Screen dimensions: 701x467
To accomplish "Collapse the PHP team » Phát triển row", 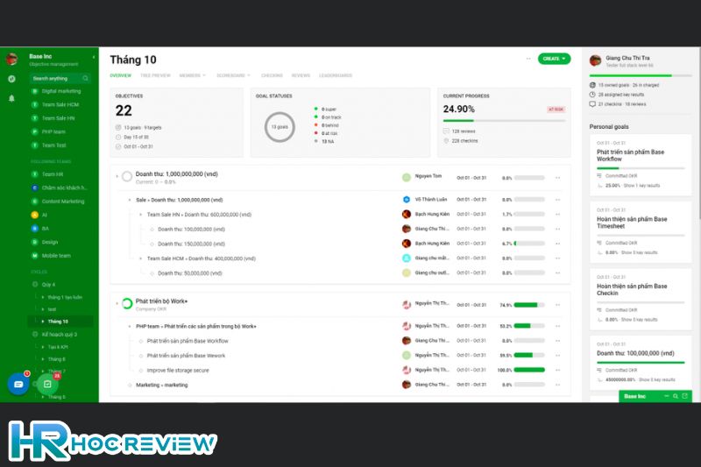I will pyautogui.click(x=130, y=326).
